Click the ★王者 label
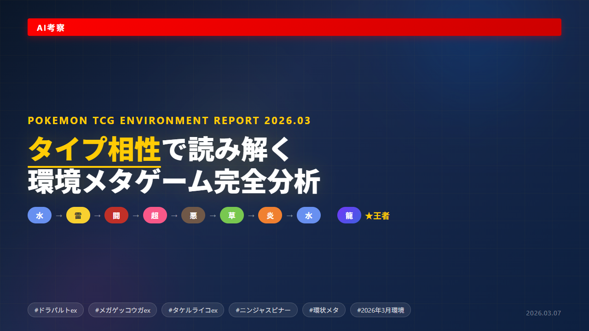The image size is (589, 331). coord(377,216)
